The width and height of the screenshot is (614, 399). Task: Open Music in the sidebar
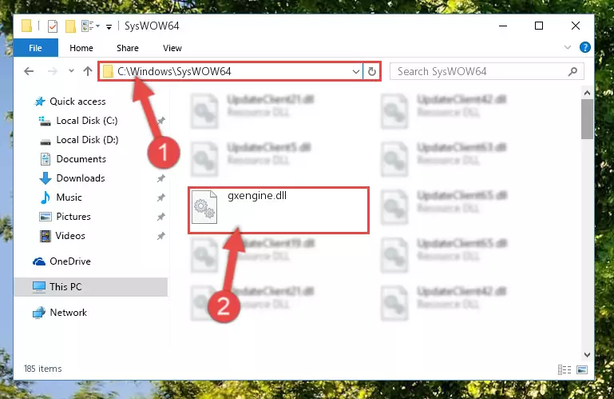(x=69, y=198)
